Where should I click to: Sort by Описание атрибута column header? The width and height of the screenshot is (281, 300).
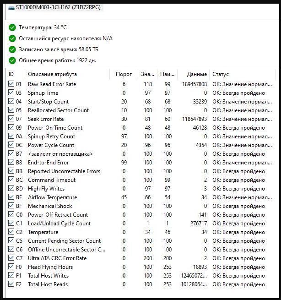coord(67,74)
